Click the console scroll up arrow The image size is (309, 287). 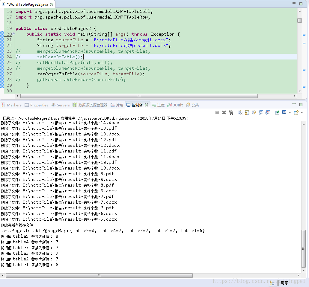304,124
